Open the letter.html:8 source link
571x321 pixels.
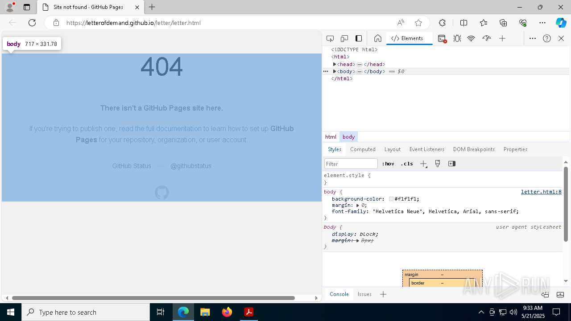click(x=541, y=192)
